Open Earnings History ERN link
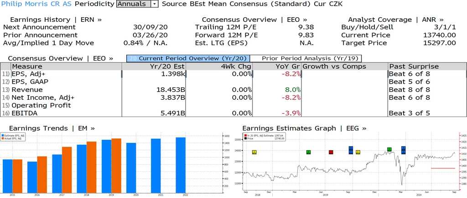467x198 pixels. (x=56, y=20)
